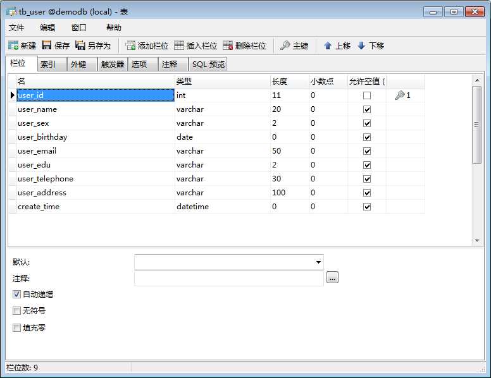Switch to the 栏位 tab
Screen dimensions: 491x378
(x=22, y=63)
